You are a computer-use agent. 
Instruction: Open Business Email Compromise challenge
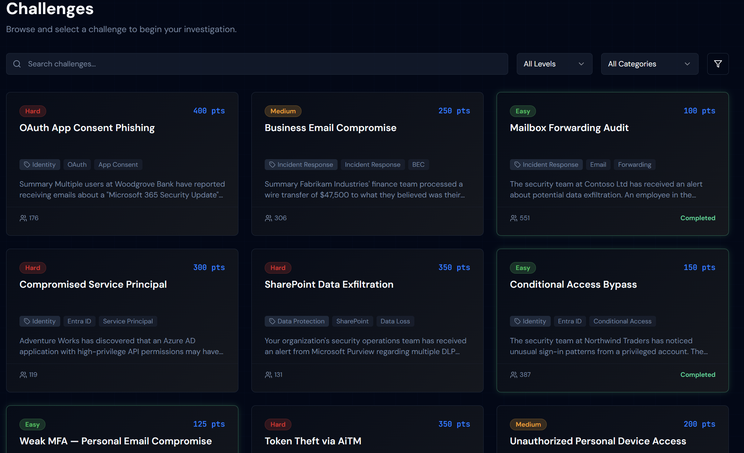coord(330,128)
